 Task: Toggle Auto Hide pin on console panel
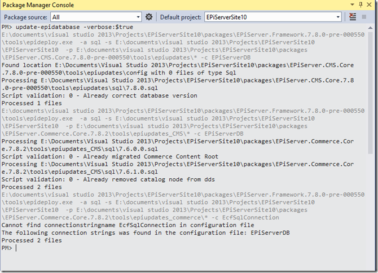361,5
